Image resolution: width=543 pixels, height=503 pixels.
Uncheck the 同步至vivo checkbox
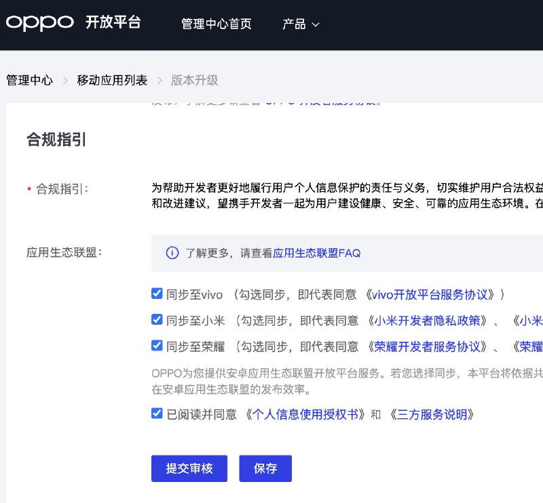coord(157,294)
